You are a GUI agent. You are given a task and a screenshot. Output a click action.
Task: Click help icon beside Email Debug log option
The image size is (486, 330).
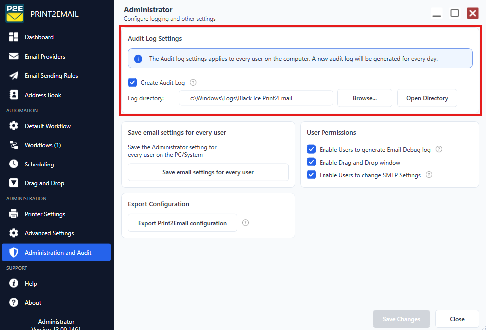click(x=439, y=149)
